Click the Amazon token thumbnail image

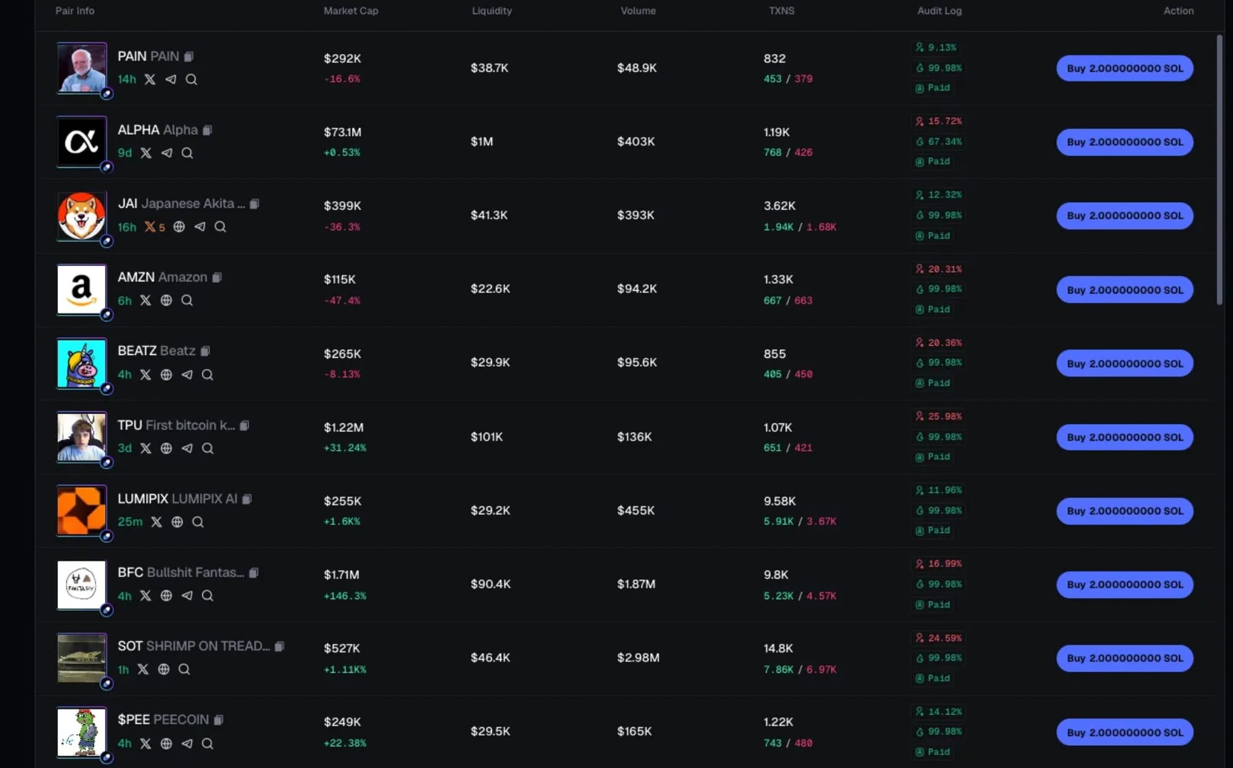point(81,290)
